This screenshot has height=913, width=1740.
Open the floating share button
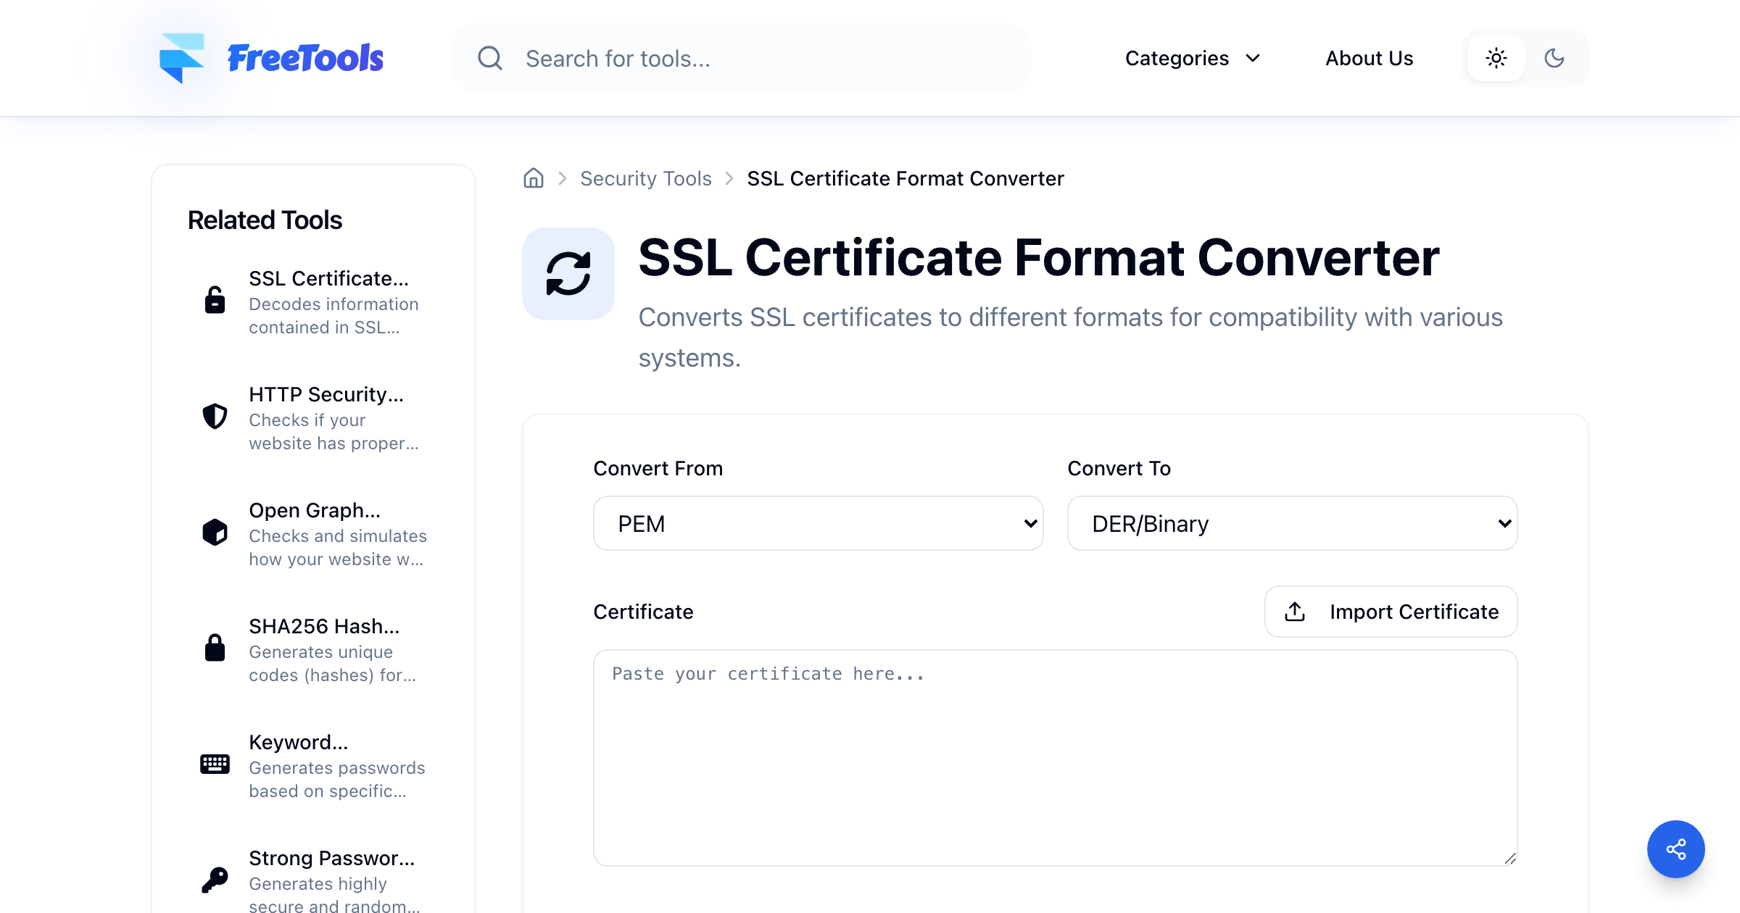coord(1675,849)
